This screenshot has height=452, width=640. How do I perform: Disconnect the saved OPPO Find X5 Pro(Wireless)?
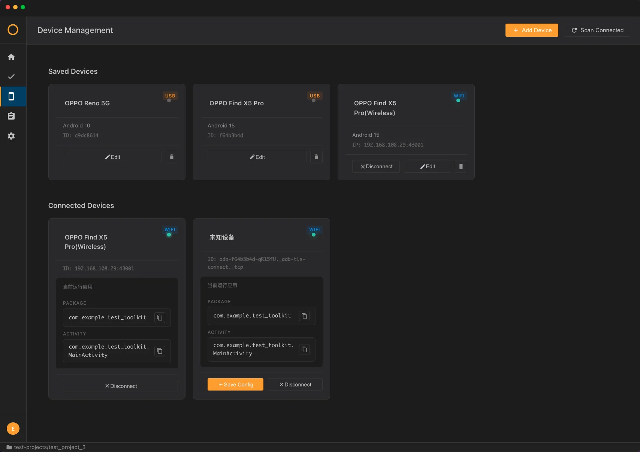tap(376, 166)
